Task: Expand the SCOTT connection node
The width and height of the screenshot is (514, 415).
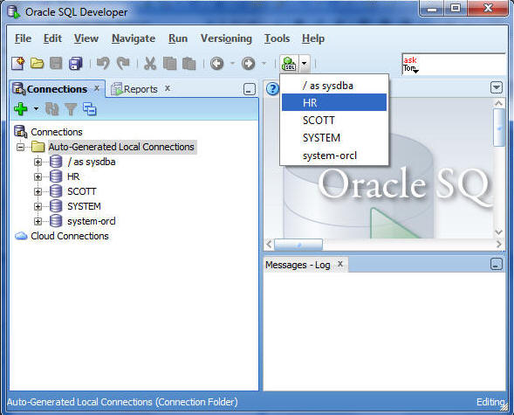Action: coord(38,191)
